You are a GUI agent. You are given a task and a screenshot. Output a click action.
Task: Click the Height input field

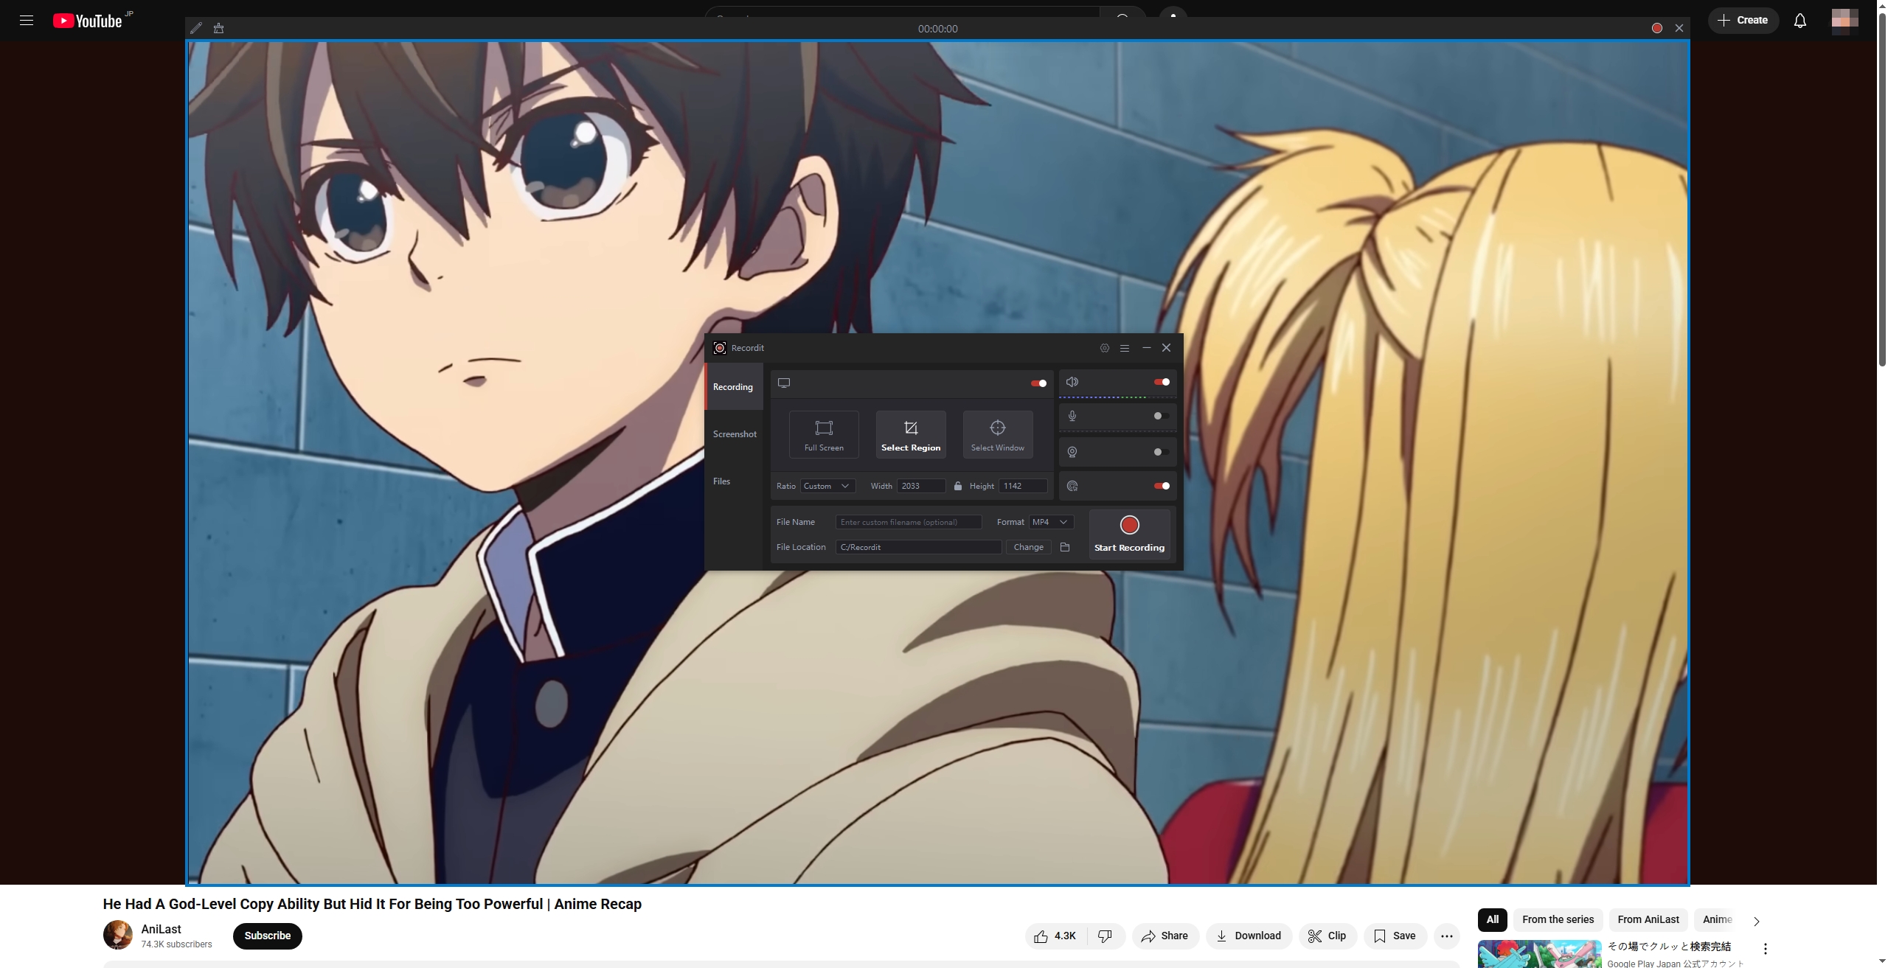point(1023,486)
